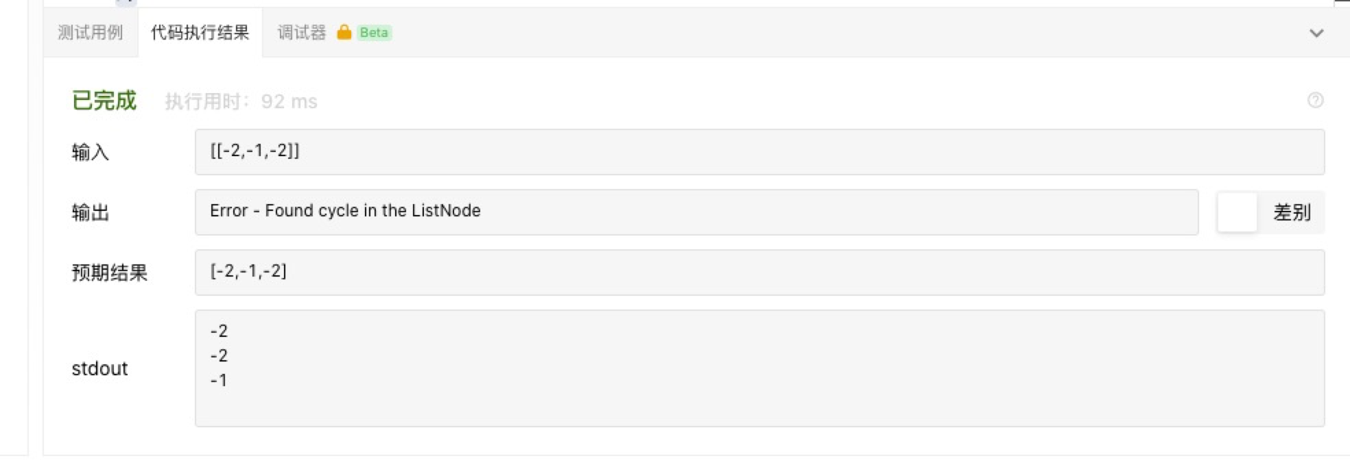The height and width of the screenshot is (467, 1350).
Task: Click the stdout row label
Action: pyautogui.click(x=99, y=368)
